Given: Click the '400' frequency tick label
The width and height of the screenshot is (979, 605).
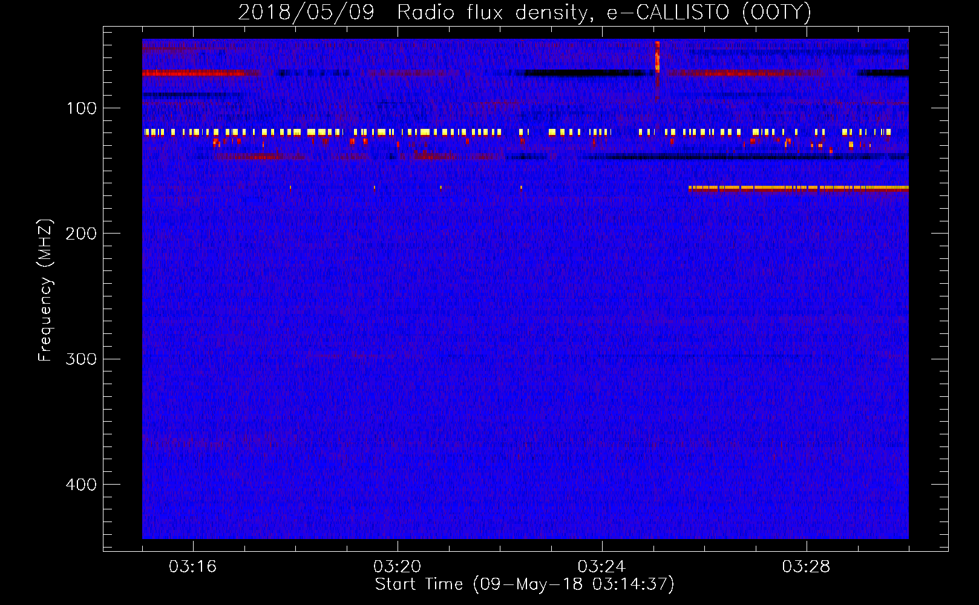Looking at the screenshot, I should tap(81, 485).
